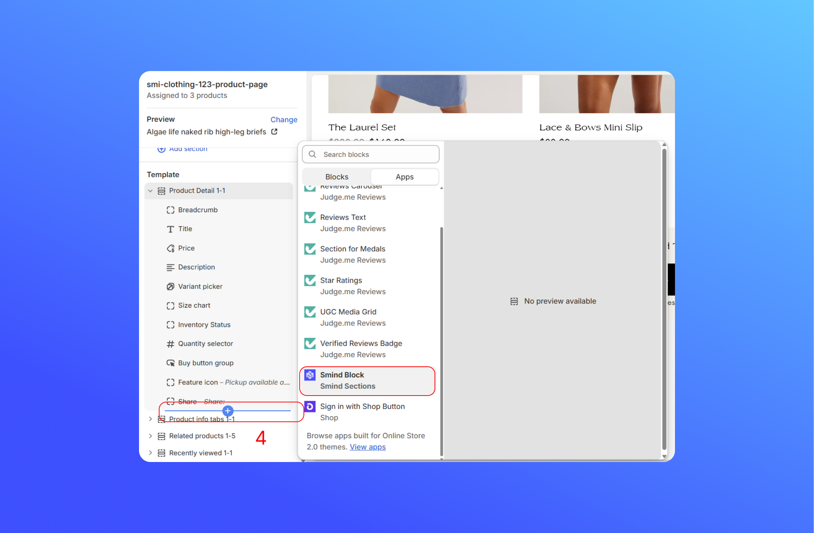Select Reviews Text app block
Image resolution: width=814 pixels, height=533 pixels.
[x=369, y=223]
